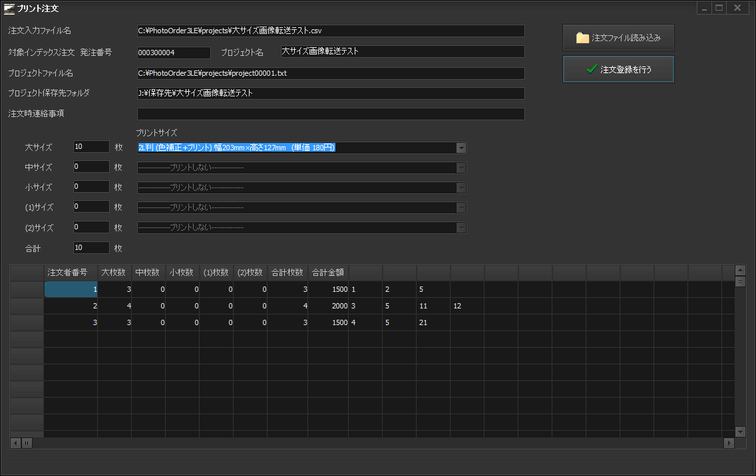Click the row header of order 1
756x476 pixels.
click(x=27, y=289)
